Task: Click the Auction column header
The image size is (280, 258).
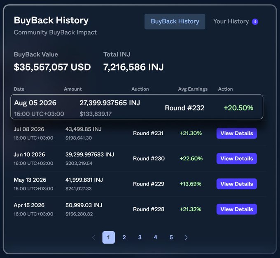Action: [x=140, y=89]
